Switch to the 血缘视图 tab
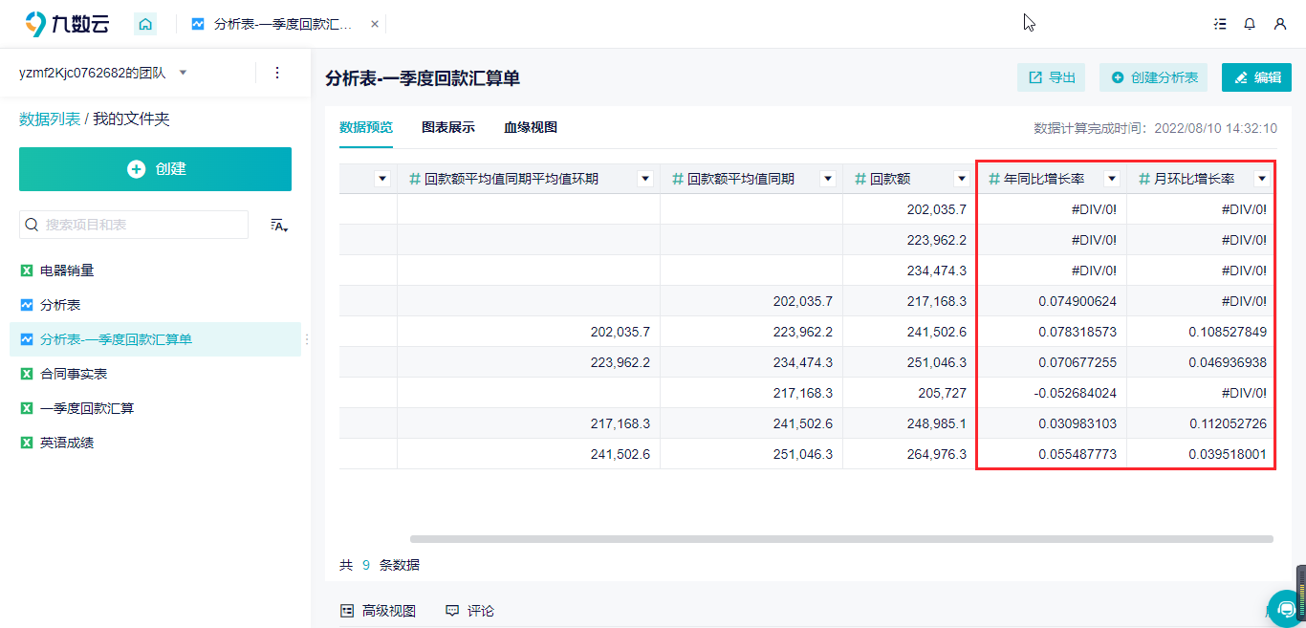 [531, 127]
